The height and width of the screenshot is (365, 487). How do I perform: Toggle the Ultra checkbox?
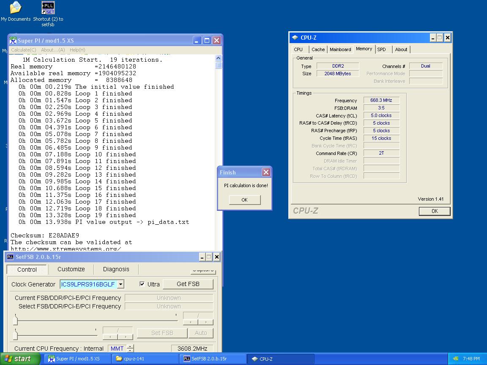coord(142,284)
